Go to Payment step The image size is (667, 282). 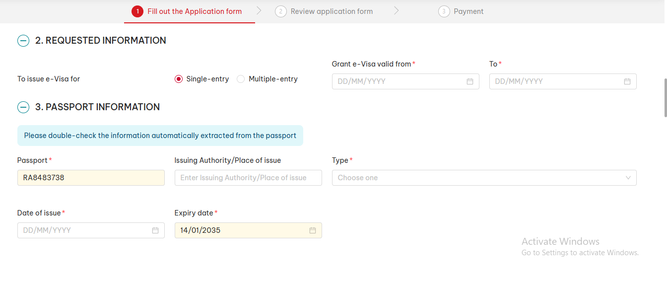(468, 11)
